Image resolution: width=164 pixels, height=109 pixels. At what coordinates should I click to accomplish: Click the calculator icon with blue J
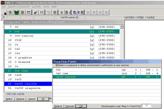[68, 13]
